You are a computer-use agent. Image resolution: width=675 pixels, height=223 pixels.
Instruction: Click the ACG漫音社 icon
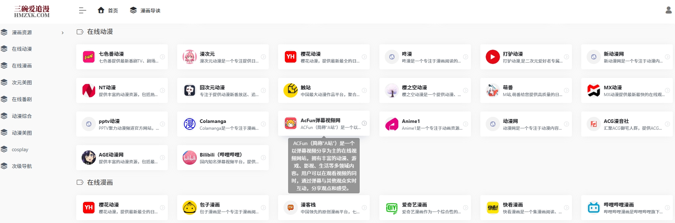tap(594, 124)
